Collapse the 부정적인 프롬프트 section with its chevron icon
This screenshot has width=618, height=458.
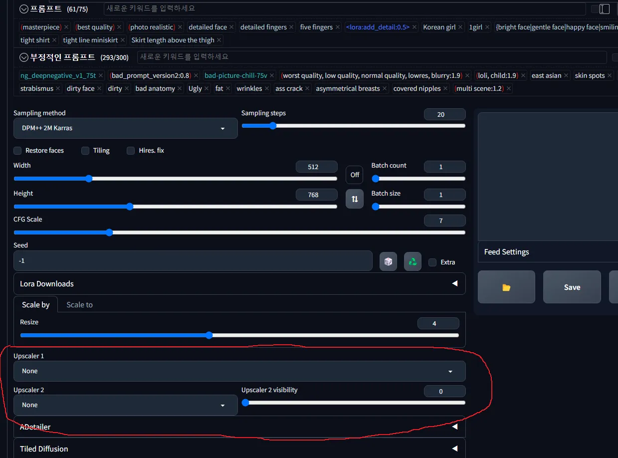pyautogui.click(x=23, y=57)
